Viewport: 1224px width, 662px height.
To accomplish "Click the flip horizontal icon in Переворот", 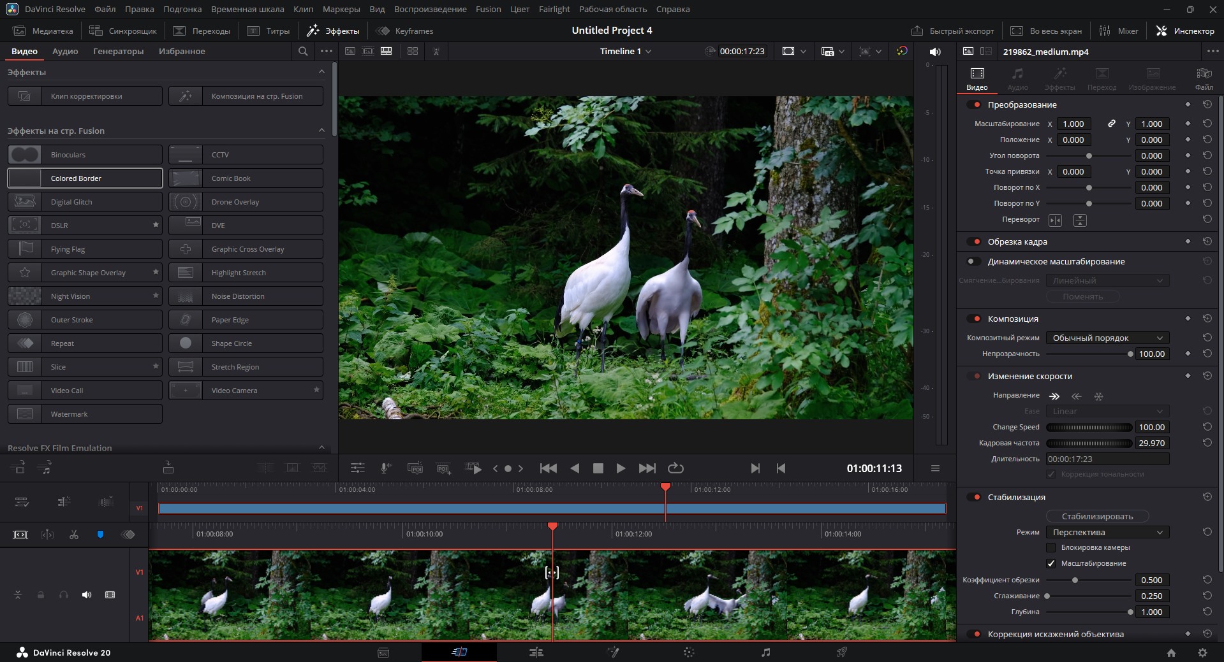I will [1056, 220].
